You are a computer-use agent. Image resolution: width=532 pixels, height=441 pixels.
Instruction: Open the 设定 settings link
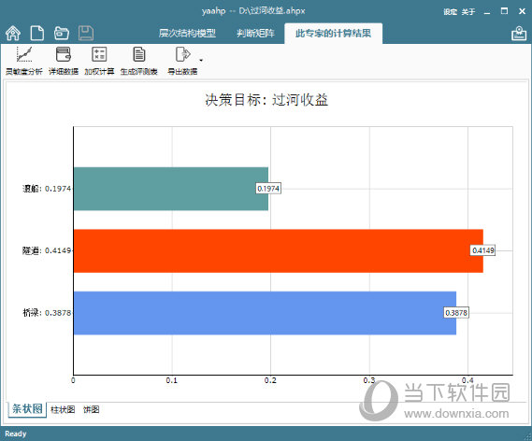[451, 12]
